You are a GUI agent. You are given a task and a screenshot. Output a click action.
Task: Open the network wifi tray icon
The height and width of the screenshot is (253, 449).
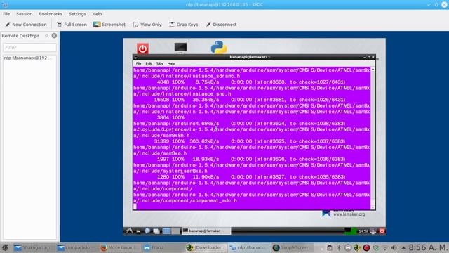click(385, 248)
